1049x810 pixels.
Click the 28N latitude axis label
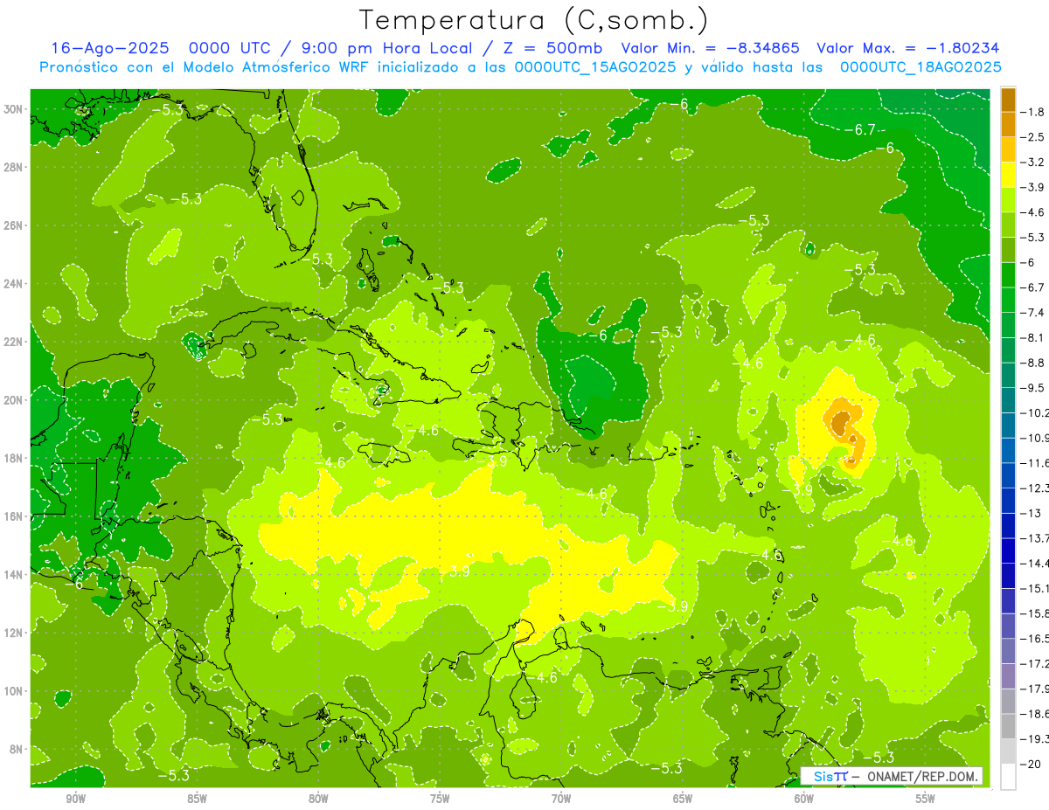tap(13, 167)
